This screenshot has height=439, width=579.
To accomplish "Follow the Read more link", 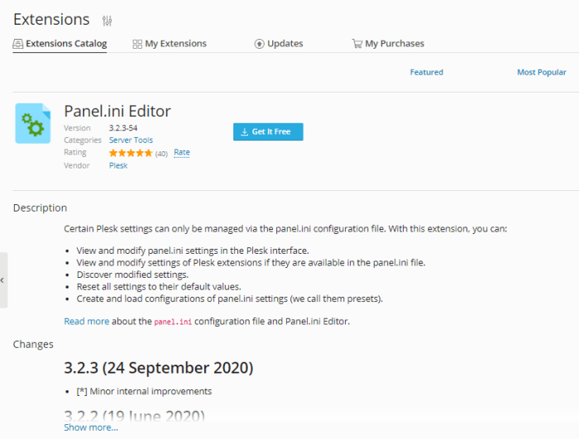I will [x=86, y=322].
